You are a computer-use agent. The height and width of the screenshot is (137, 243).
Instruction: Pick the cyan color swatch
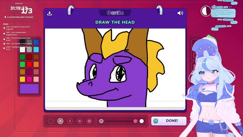click(x=36, y=49)
